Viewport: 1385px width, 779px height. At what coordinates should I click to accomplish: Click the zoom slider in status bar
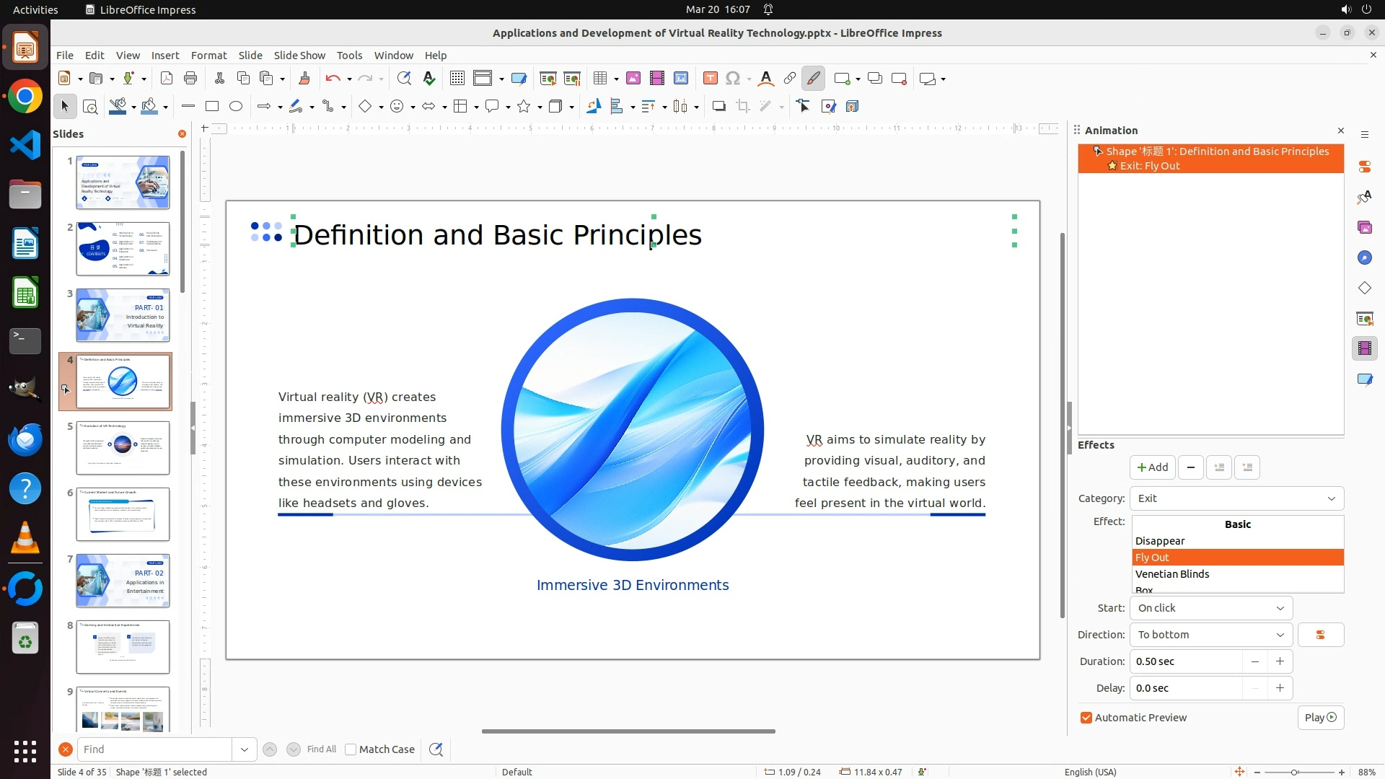click(x=1295, y=772)
